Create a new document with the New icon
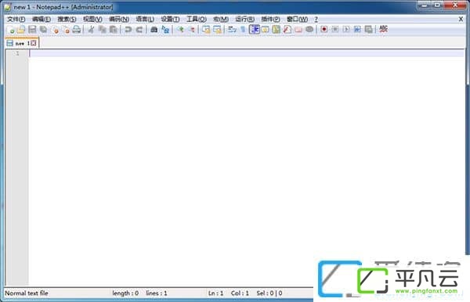The image size is (470, 302). 11,29
